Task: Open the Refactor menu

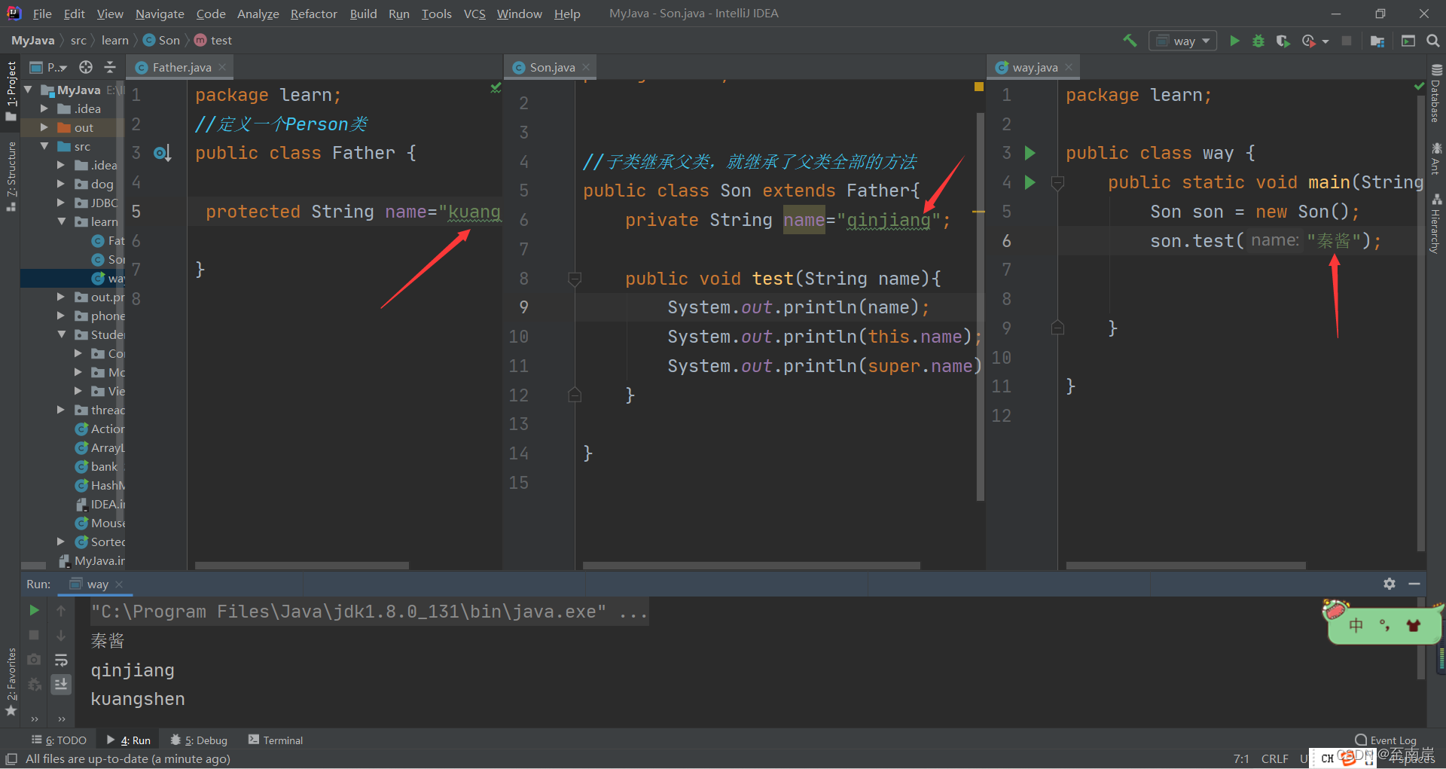Action: (x=313, y=14)
